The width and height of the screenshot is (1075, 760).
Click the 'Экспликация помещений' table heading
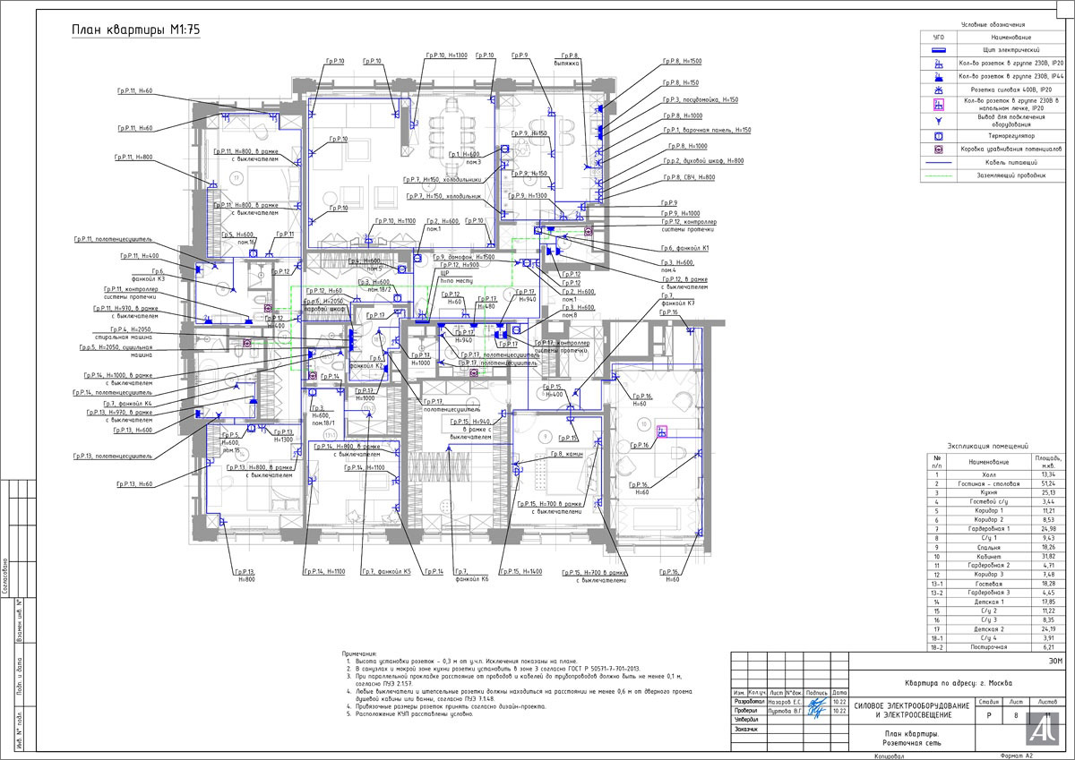click(x=991, y=445)
